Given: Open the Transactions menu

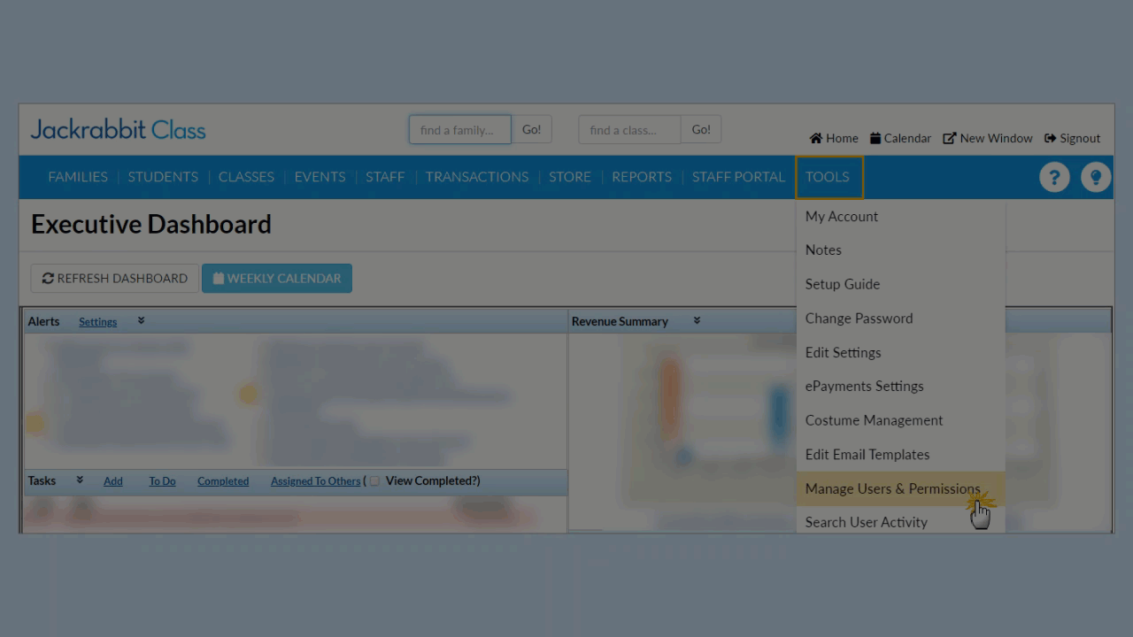Looking at the screenshot, I should tap(476, 177).
